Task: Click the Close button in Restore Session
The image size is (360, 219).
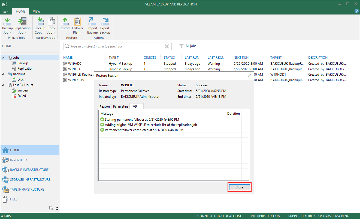Action: point(239,187)
